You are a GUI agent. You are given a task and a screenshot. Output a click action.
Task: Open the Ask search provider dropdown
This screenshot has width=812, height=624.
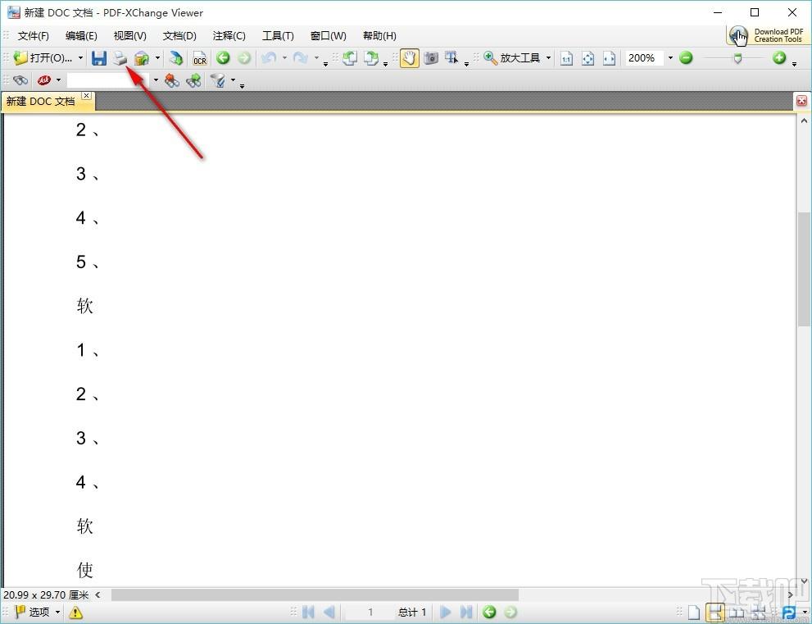(x=58, y=80)
